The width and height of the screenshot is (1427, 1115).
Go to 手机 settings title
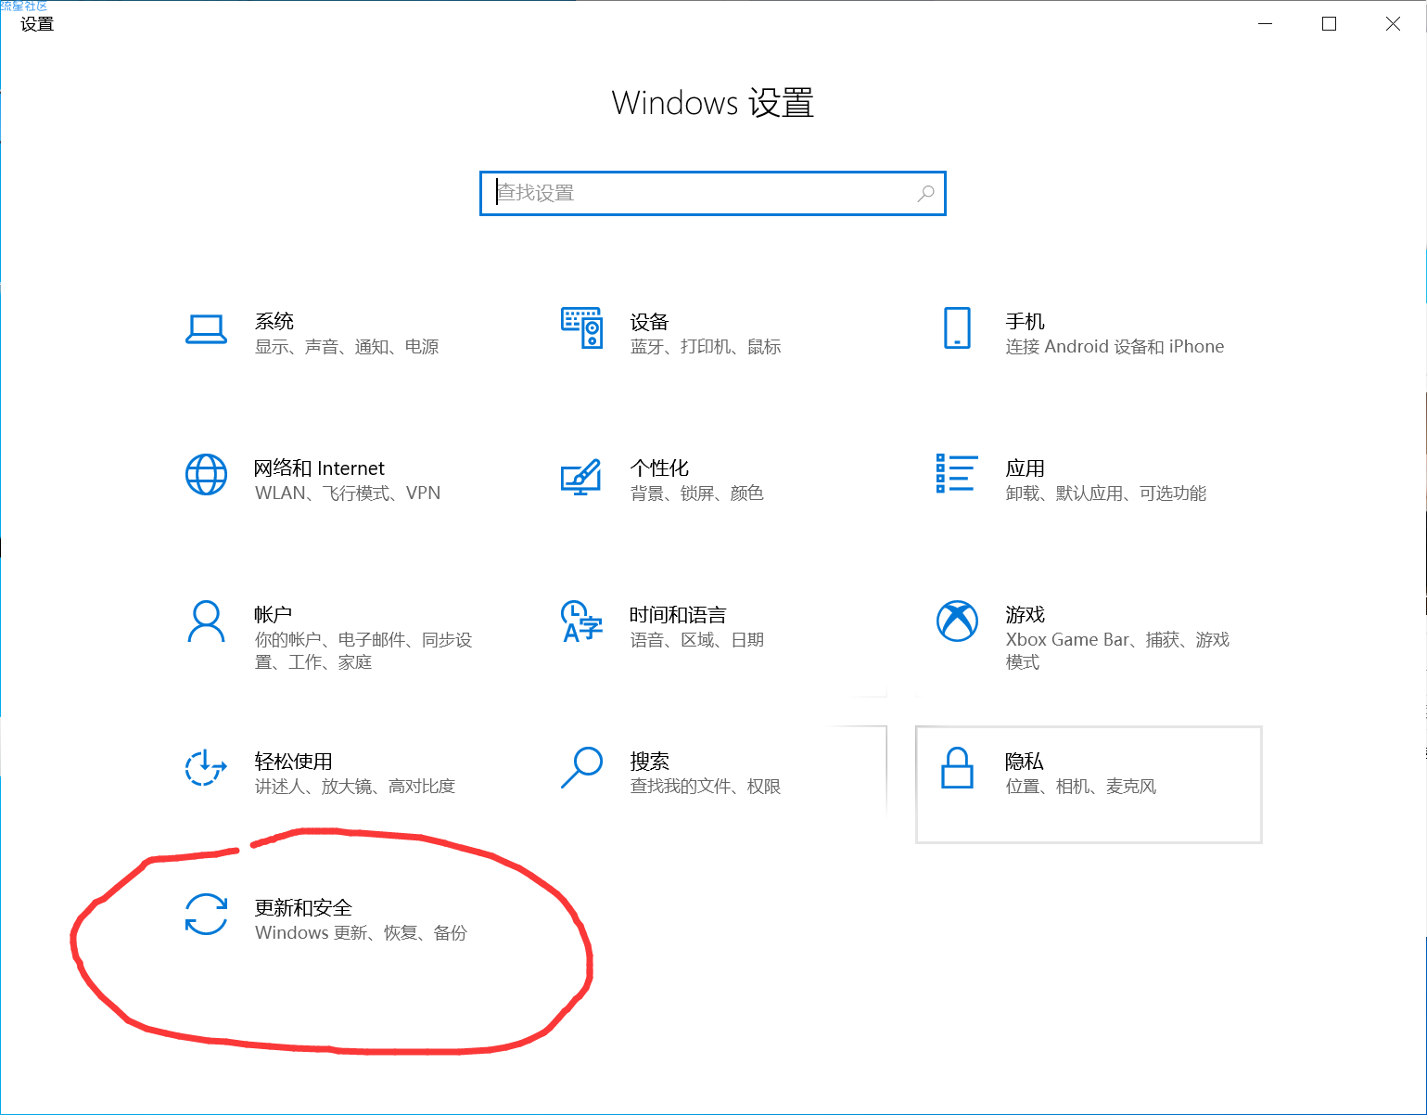(x=1025, y=321)
